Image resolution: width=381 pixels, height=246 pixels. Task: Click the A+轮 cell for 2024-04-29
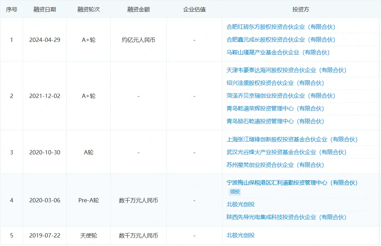tap(89, 40)
